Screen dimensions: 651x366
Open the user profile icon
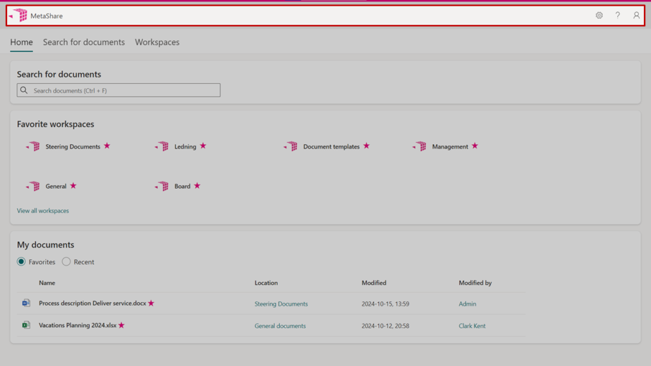[x=636, y=15]
